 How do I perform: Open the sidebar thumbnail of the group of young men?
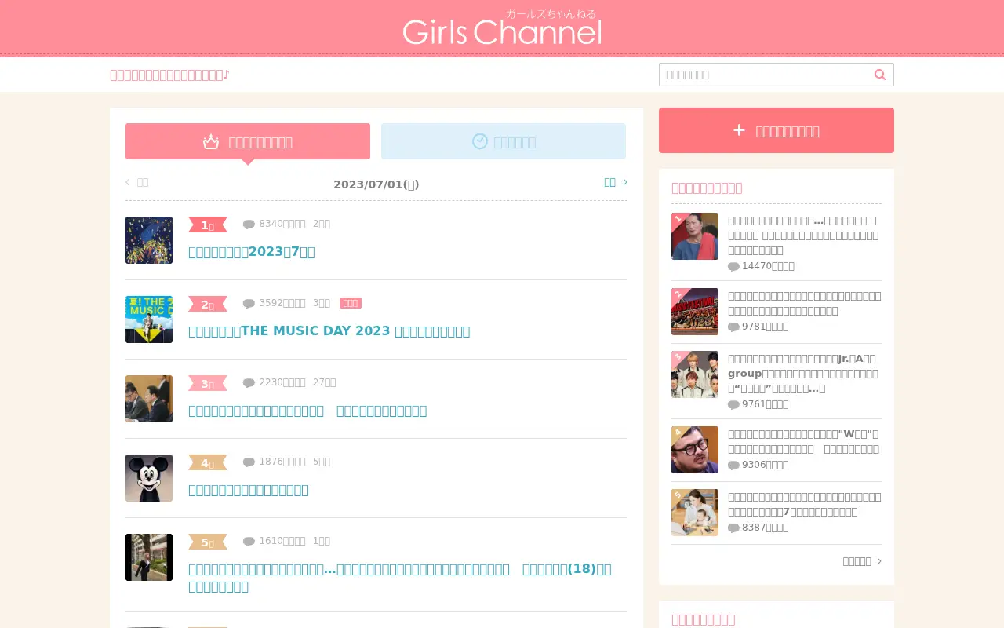point(695,374)
